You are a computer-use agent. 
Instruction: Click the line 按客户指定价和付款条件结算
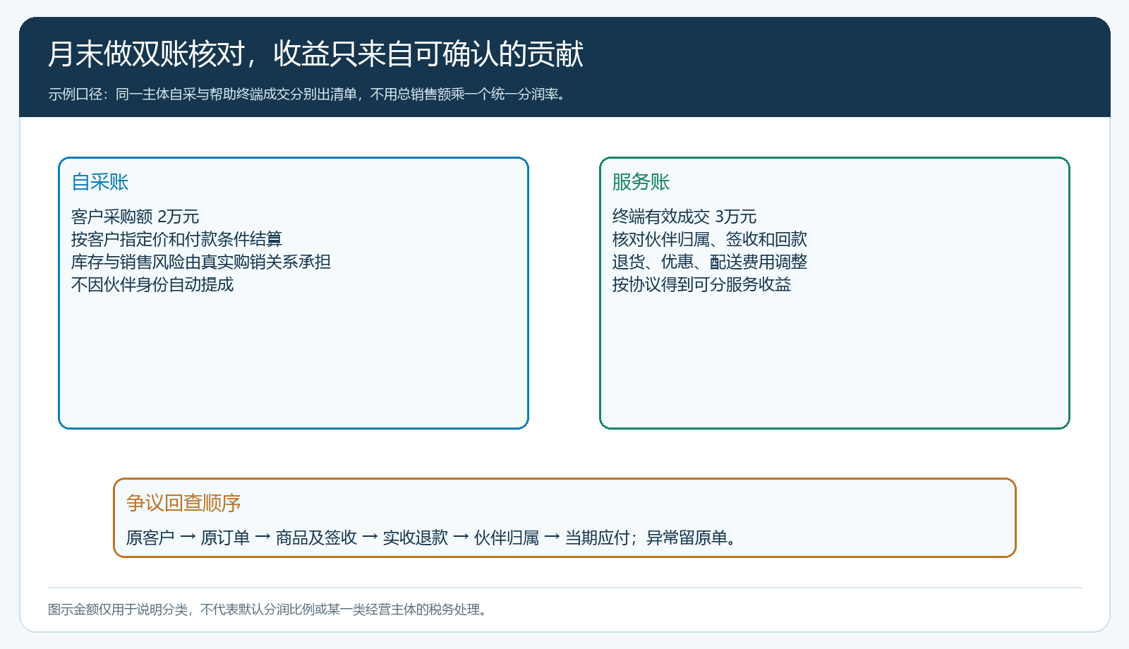click(x=176, y=239)
